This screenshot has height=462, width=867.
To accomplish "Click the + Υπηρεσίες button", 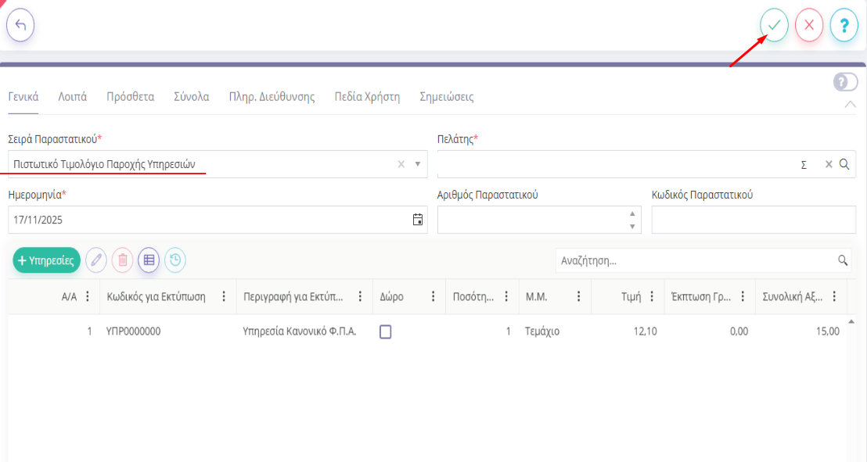I will (47, 260).
